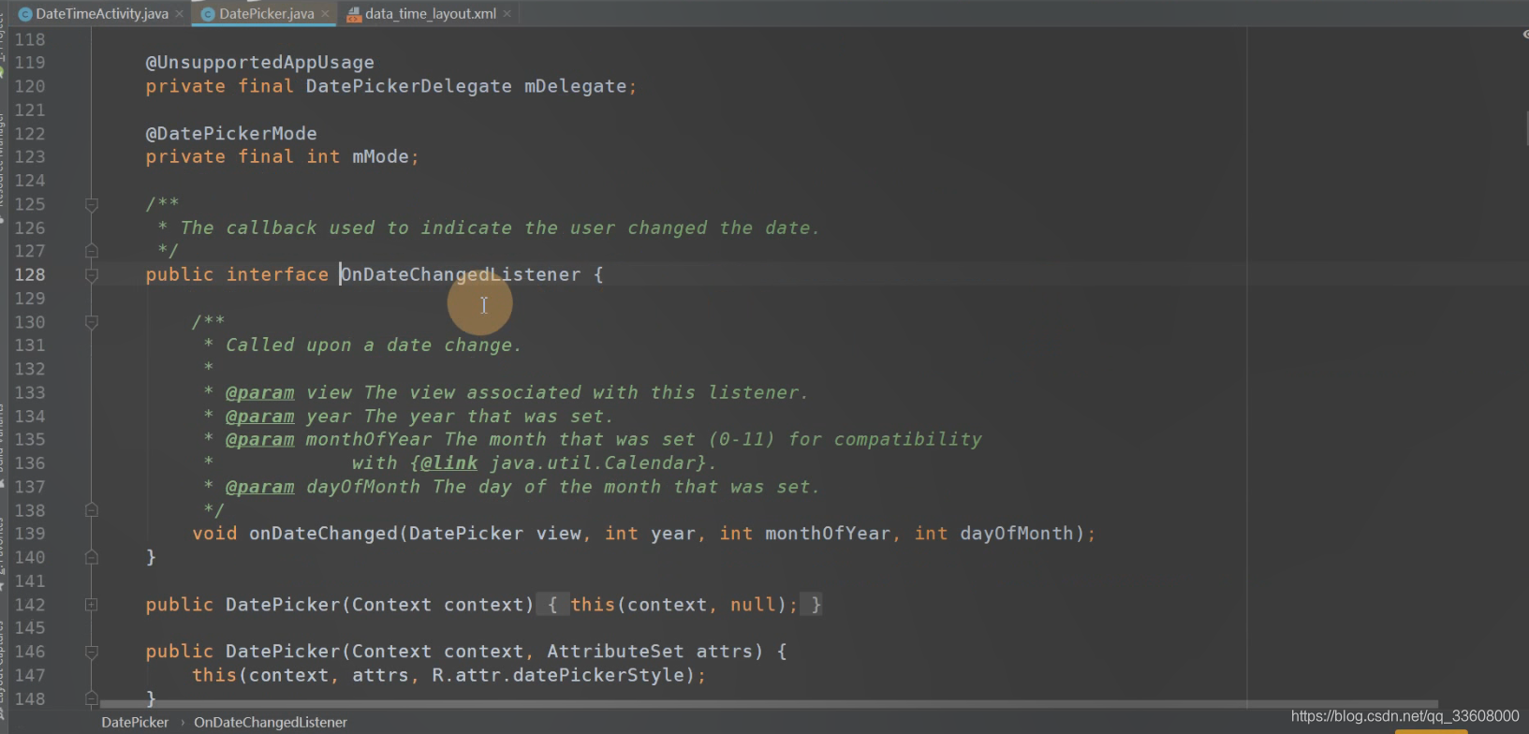The height and width of the screenshot is (734, 1529).
Task: Click line number 120 in the gutter
Action: click(x=30, y=86)
